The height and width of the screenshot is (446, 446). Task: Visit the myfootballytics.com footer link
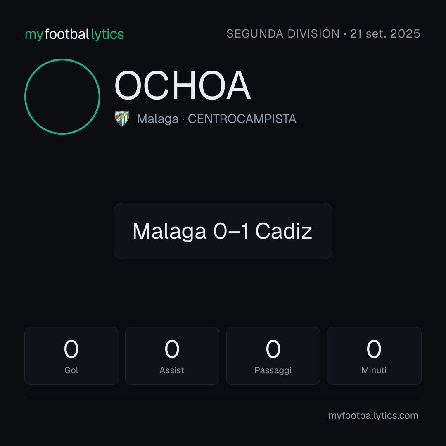click(x=373, y=415)
